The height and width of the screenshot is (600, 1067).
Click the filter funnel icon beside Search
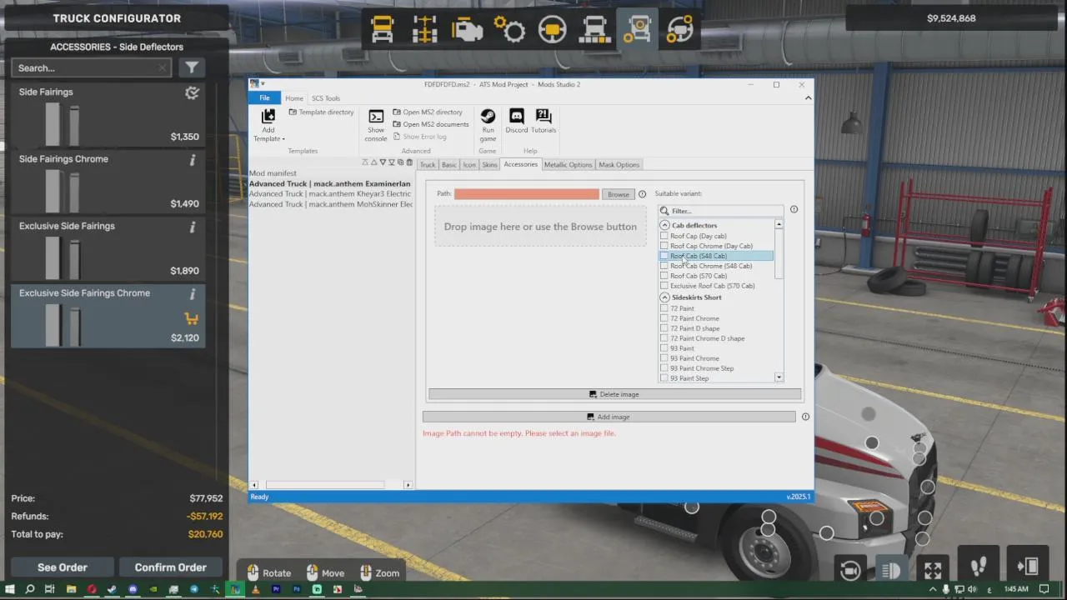click(192, 67)
